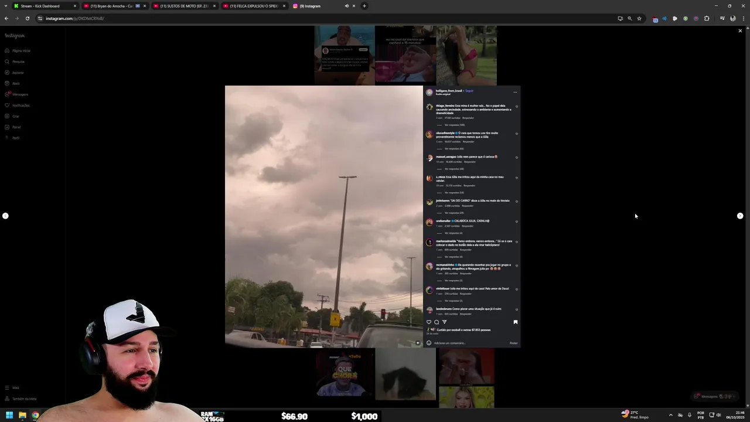
Task: Toggle video sound icon on post
Action: tap(418, 343)
